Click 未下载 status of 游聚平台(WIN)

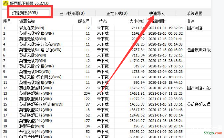[x=103, y=126]
